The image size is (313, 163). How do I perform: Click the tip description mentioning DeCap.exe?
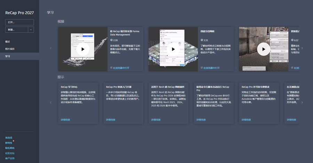[x=214, y=101]
